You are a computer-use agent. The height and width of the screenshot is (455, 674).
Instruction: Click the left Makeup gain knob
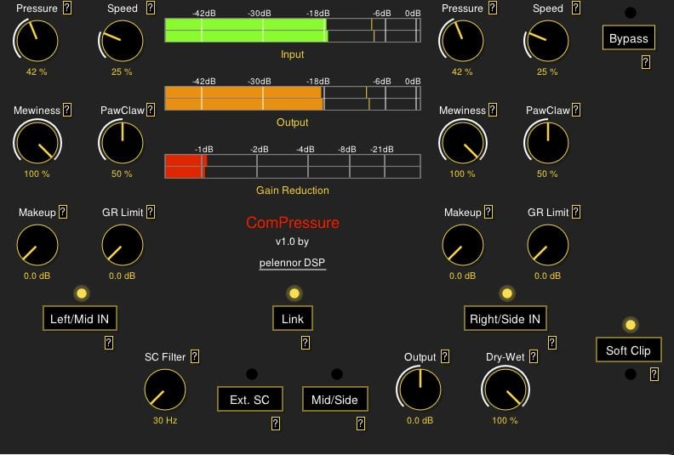pos(37,247)
